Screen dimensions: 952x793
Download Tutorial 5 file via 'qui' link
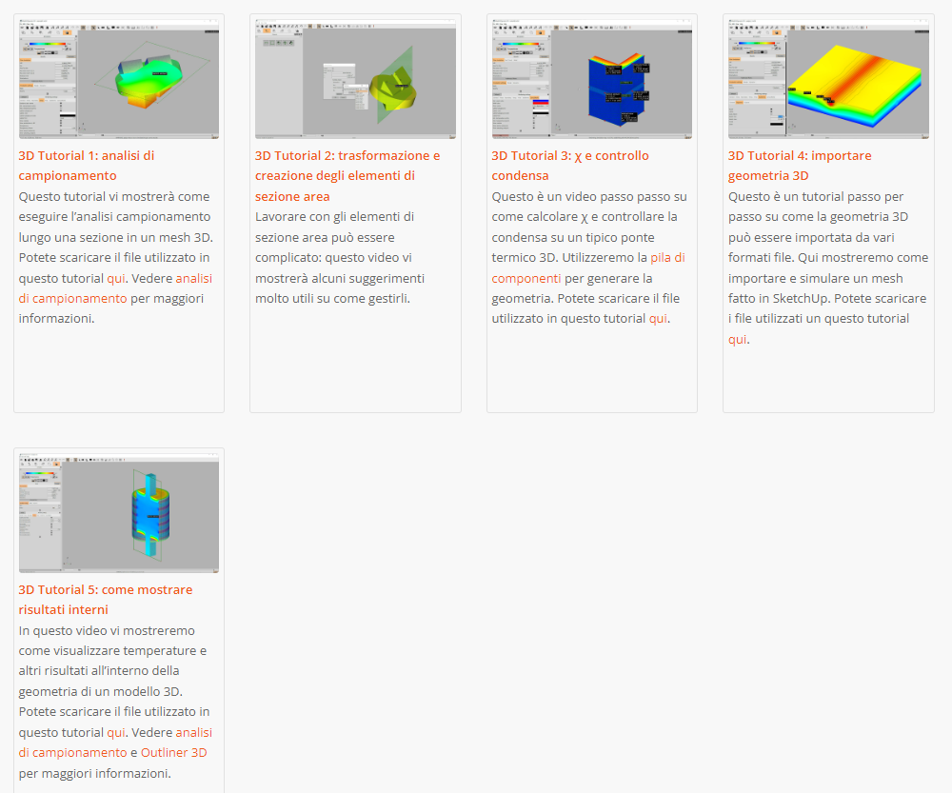coord(116,732)
